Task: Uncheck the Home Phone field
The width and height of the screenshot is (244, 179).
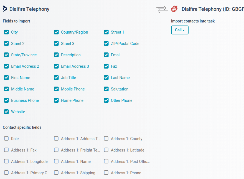Action: 56,100
